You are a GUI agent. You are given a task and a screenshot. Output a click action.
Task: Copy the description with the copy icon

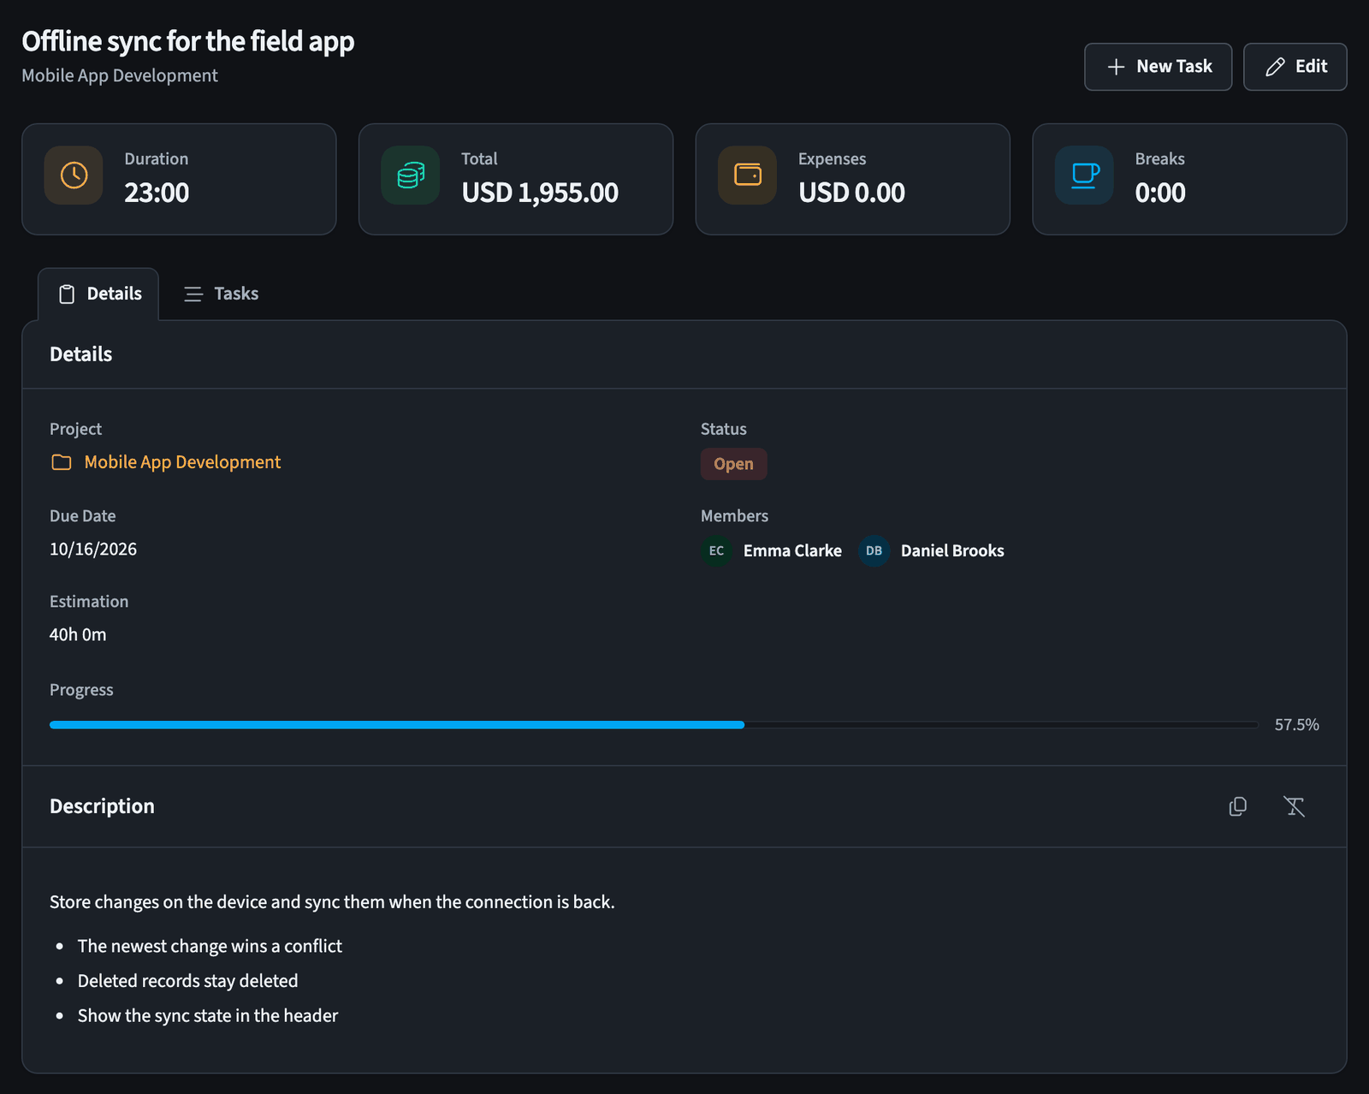pyautogui.click(x=1237, y=806)
